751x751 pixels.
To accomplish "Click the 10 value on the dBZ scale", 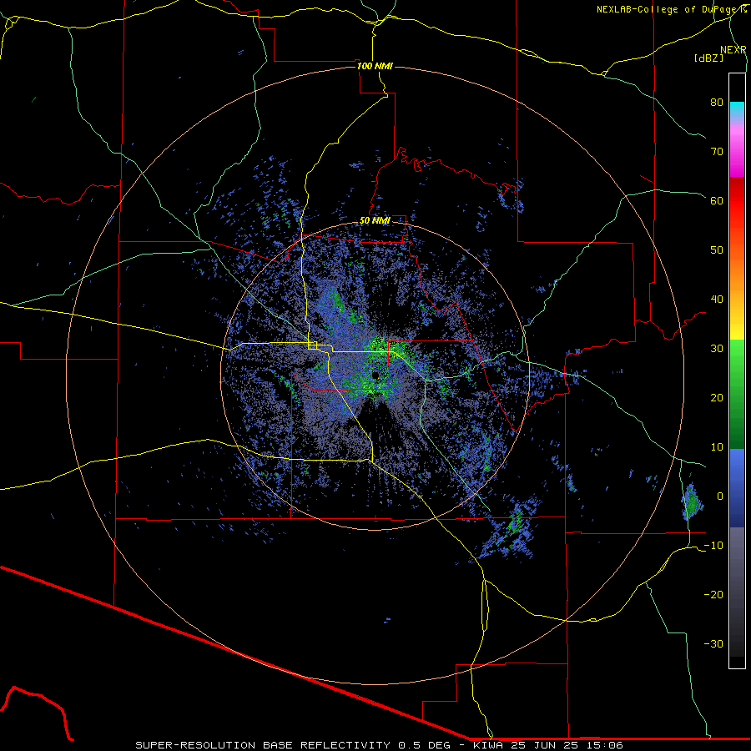I will click(717, 447).
